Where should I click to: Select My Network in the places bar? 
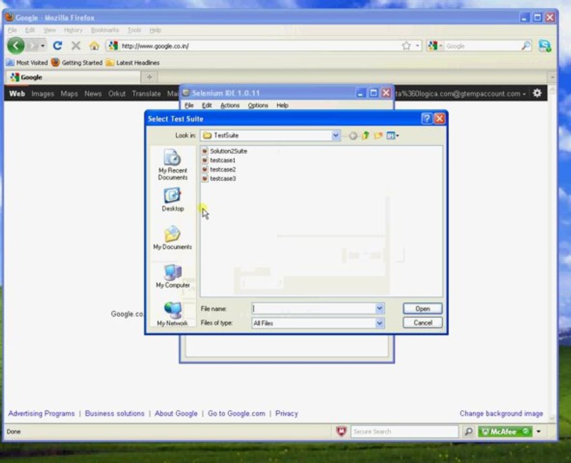172,314
